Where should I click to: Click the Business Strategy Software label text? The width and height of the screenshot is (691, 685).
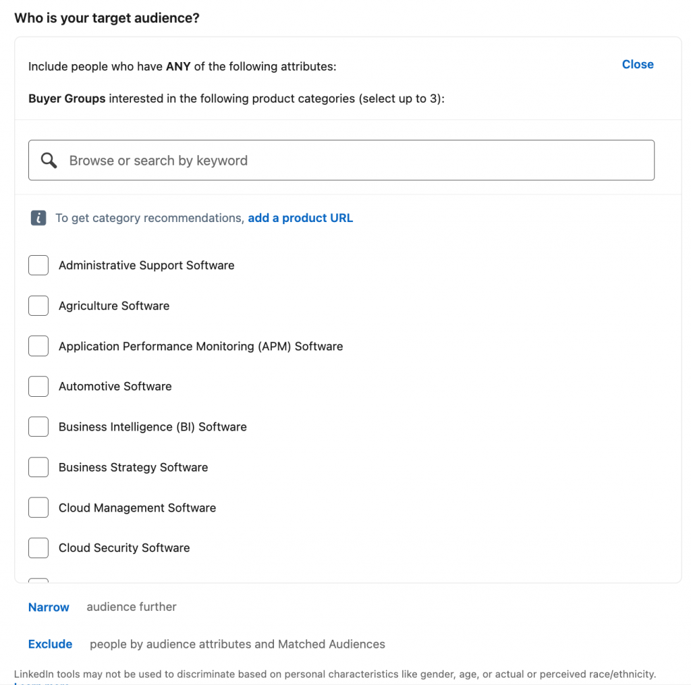click(133, 467)
